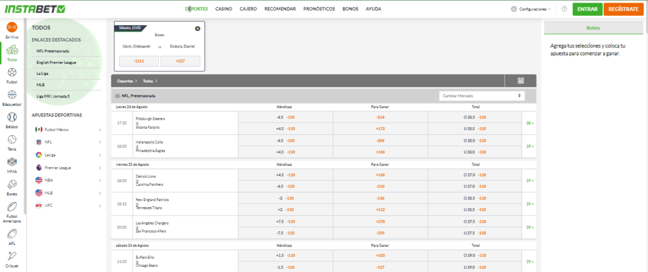Open La Liga featured link
Image resolution: width=648 pixels, height=272 pixels.
42,73
